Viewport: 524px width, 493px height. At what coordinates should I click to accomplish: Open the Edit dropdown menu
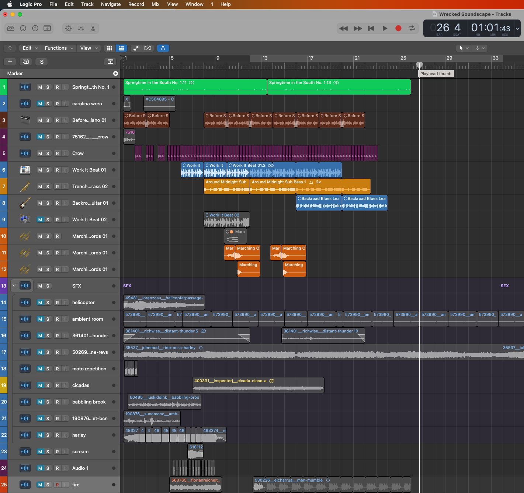pyautogui.click(x=30, y=48)
